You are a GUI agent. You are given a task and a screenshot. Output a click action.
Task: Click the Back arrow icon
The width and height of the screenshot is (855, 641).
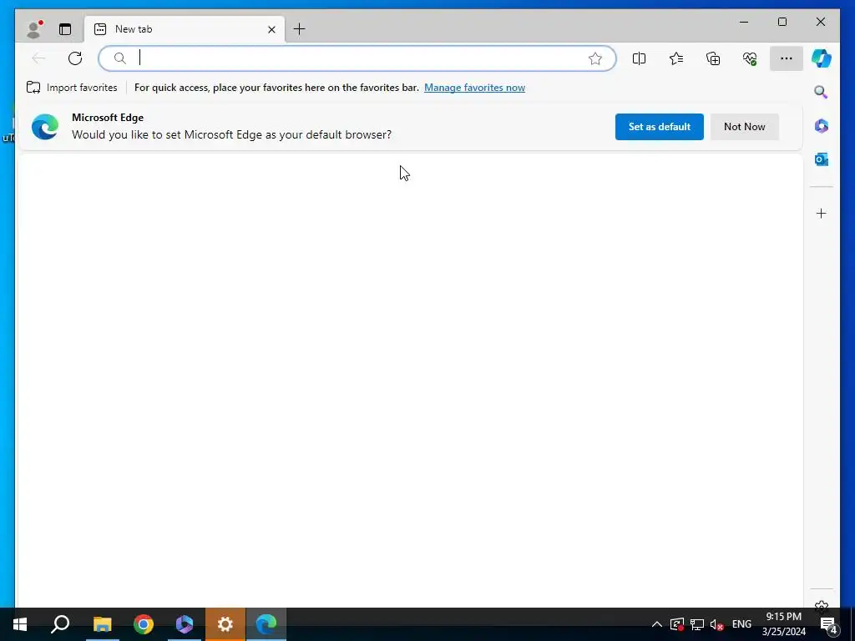[38, 58]
